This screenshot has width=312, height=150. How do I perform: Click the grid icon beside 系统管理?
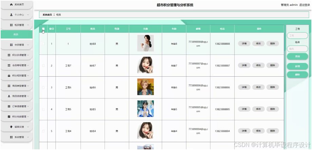[x=11, y=137]
